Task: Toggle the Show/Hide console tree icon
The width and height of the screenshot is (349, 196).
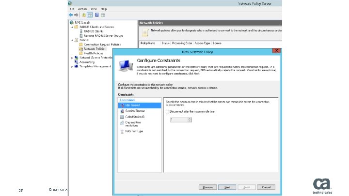Action: 90,15
